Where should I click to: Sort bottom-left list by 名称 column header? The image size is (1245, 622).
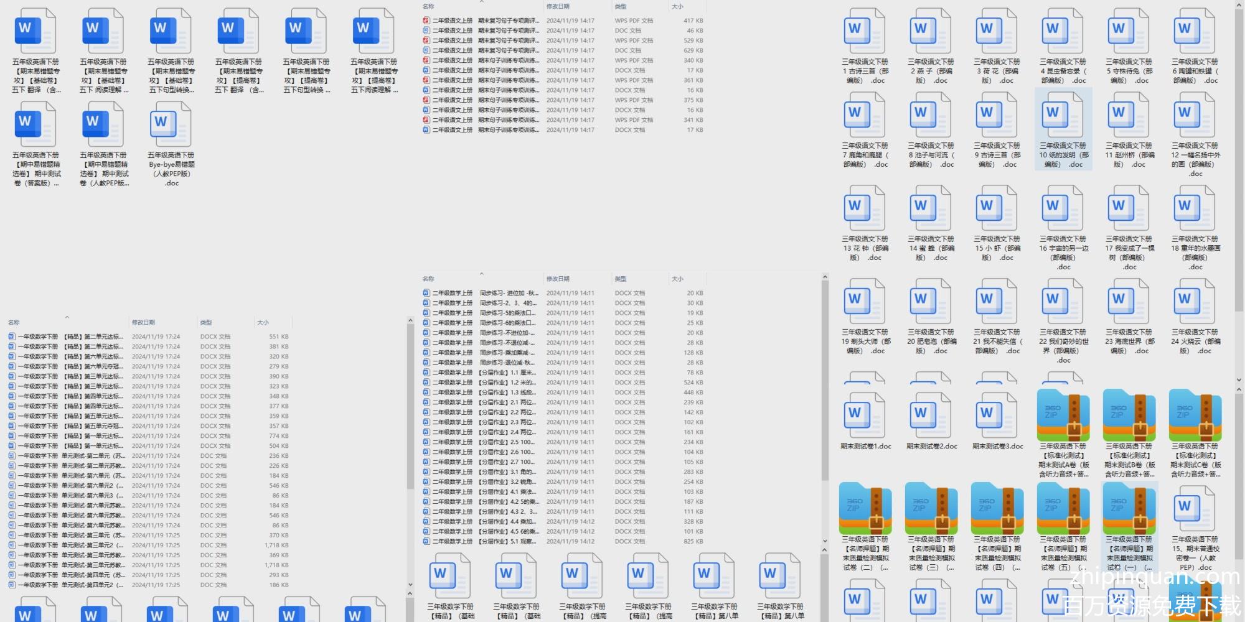[x=14, y=323]
